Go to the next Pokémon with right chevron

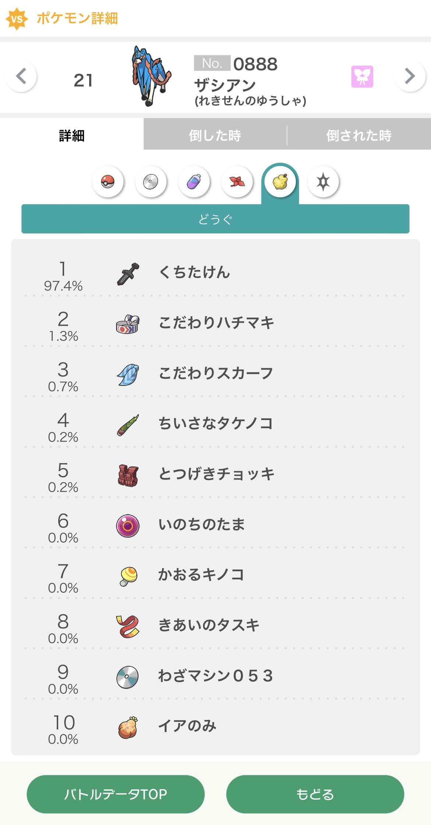click(410, 76)
